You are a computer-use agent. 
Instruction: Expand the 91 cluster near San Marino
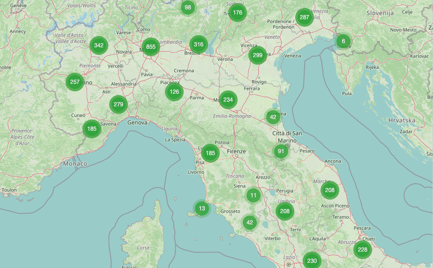(281, 151)
